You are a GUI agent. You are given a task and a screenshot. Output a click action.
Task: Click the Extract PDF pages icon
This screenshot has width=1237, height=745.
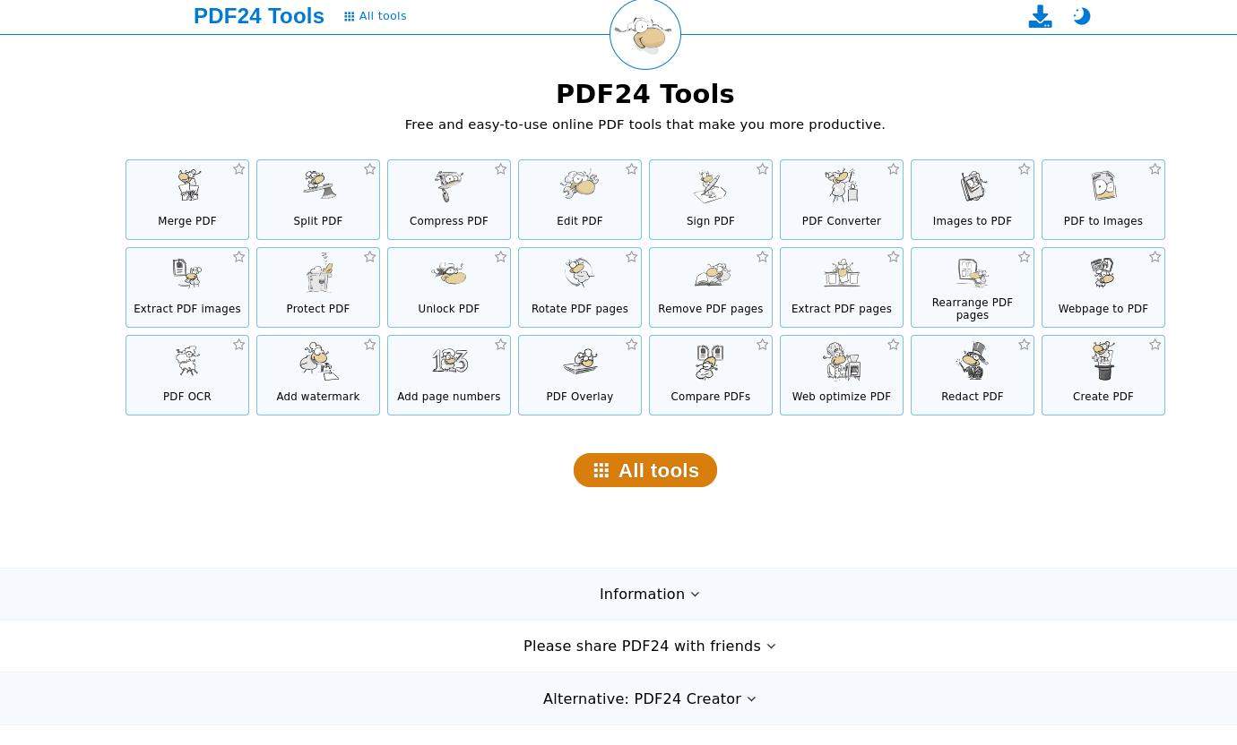point(842,273)
